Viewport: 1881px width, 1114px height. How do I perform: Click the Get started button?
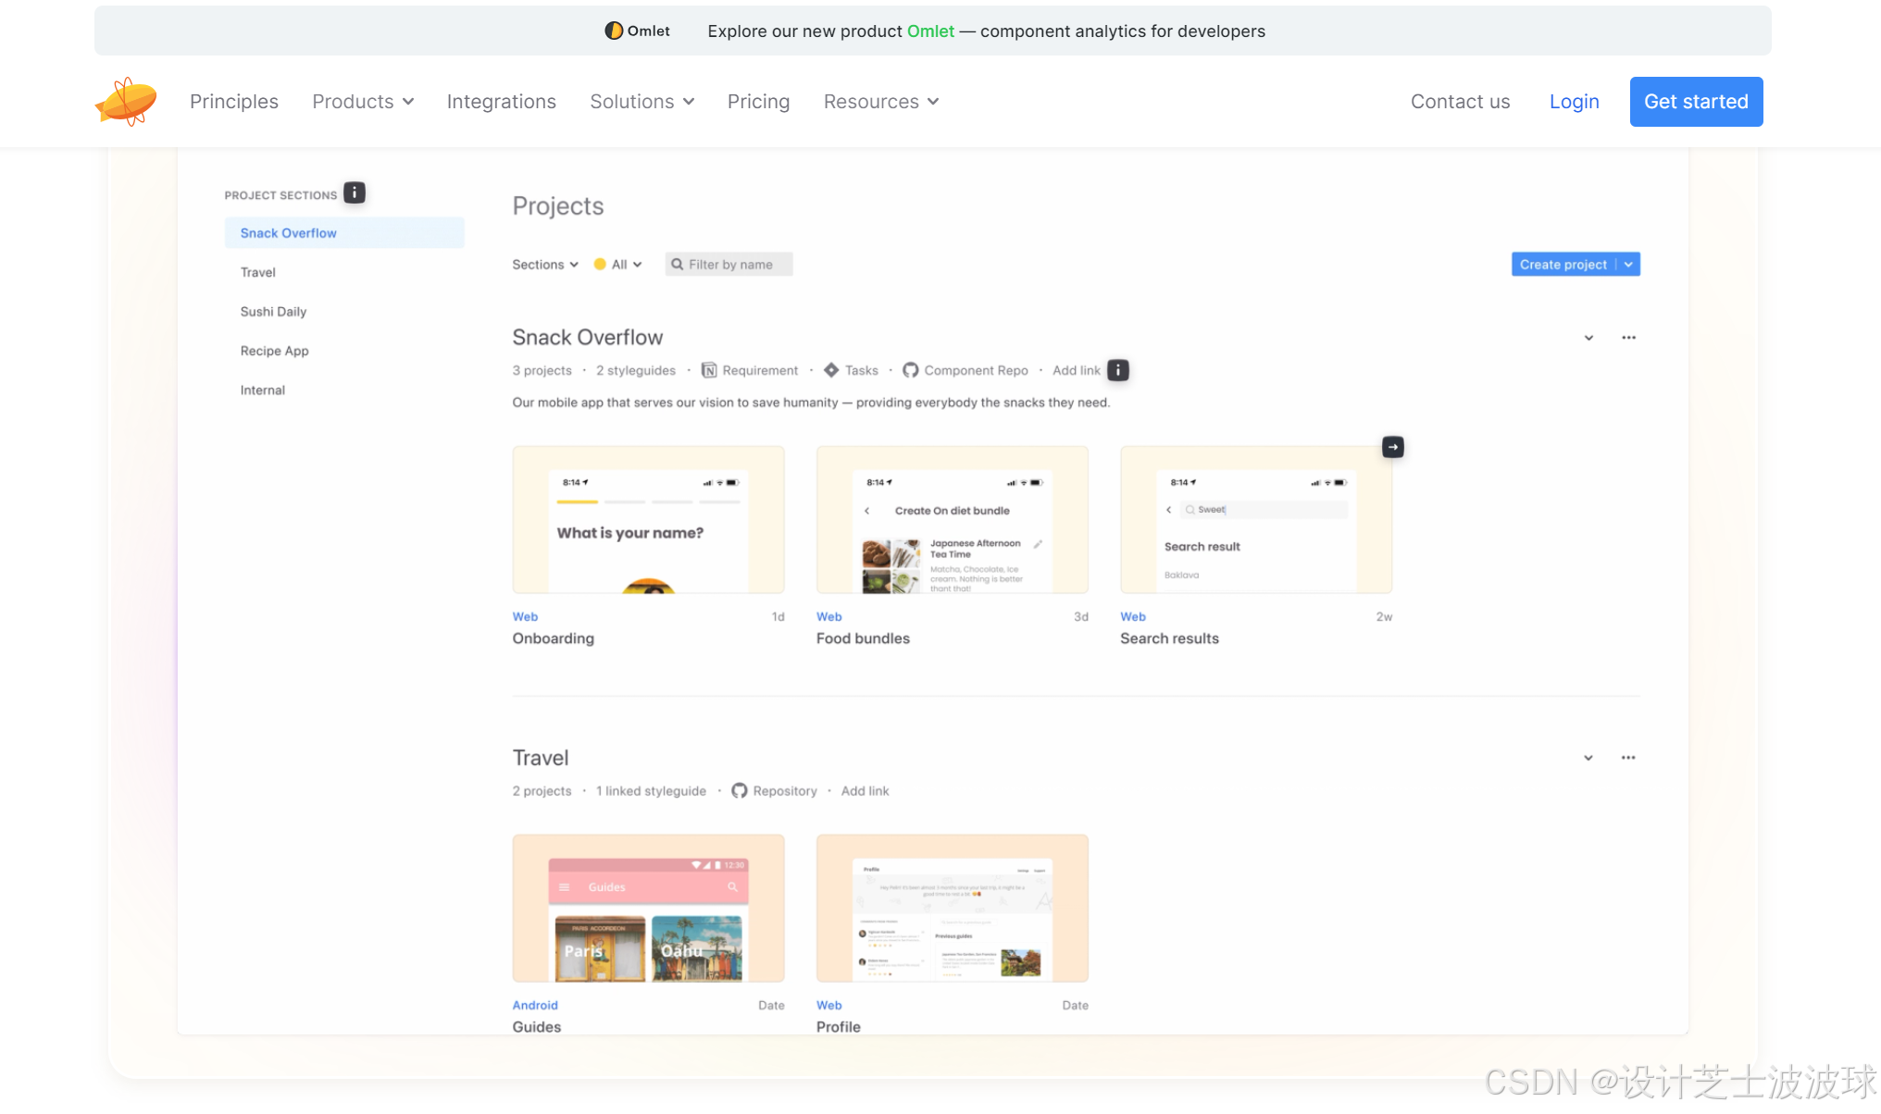1696,102
